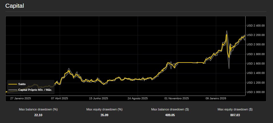The height and width of the screenshot is (123, 273).
Task: Click the USD 2 400.00 axis label
Action: tap(256, 25)
